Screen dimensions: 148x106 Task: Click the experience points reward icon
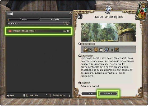coord(85,50)
